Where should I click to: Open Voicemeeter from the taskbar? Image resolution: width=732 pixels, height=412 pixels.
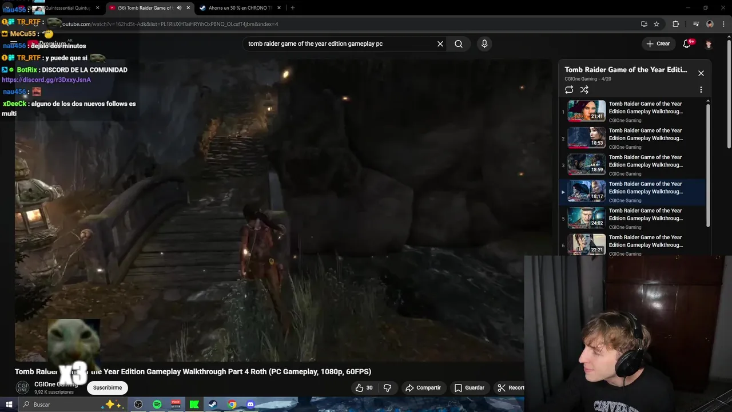[x=176, y=405]
